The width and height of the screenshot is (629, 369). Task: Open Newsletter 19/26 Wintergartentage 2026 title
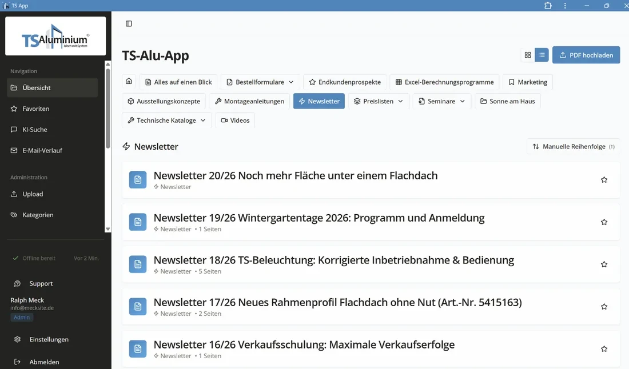(319, 218)
